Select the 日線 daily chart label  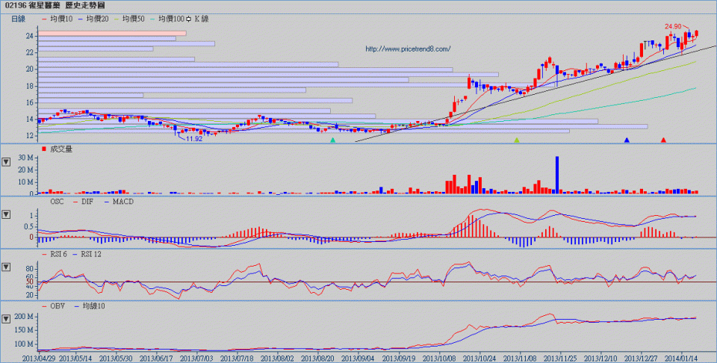tap(18, 18)
